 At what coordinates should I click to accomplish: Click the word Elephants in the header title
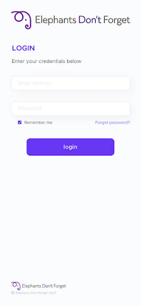coord(56,20)
